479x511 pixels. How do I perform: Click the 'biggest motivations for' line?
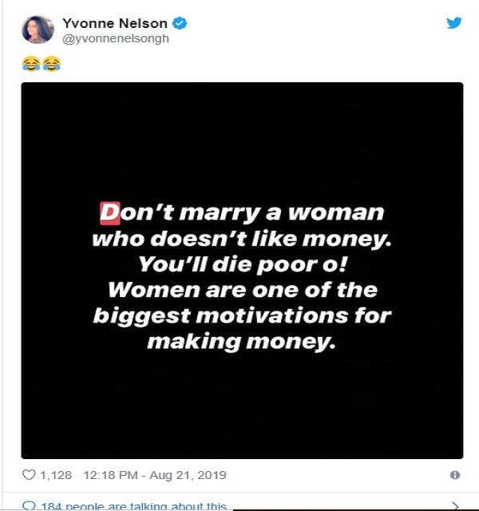point(242,314)
